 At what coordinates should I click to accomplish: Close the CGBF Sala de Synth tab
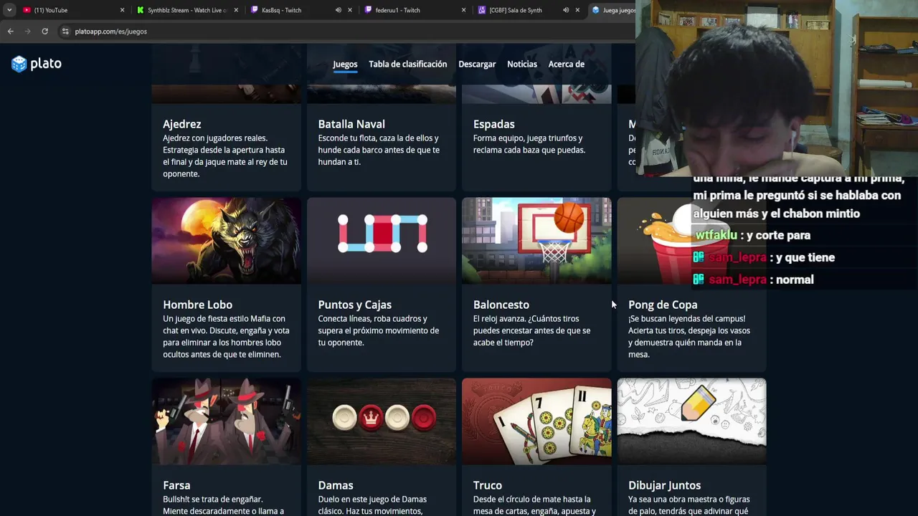click(x=577, y=10)
